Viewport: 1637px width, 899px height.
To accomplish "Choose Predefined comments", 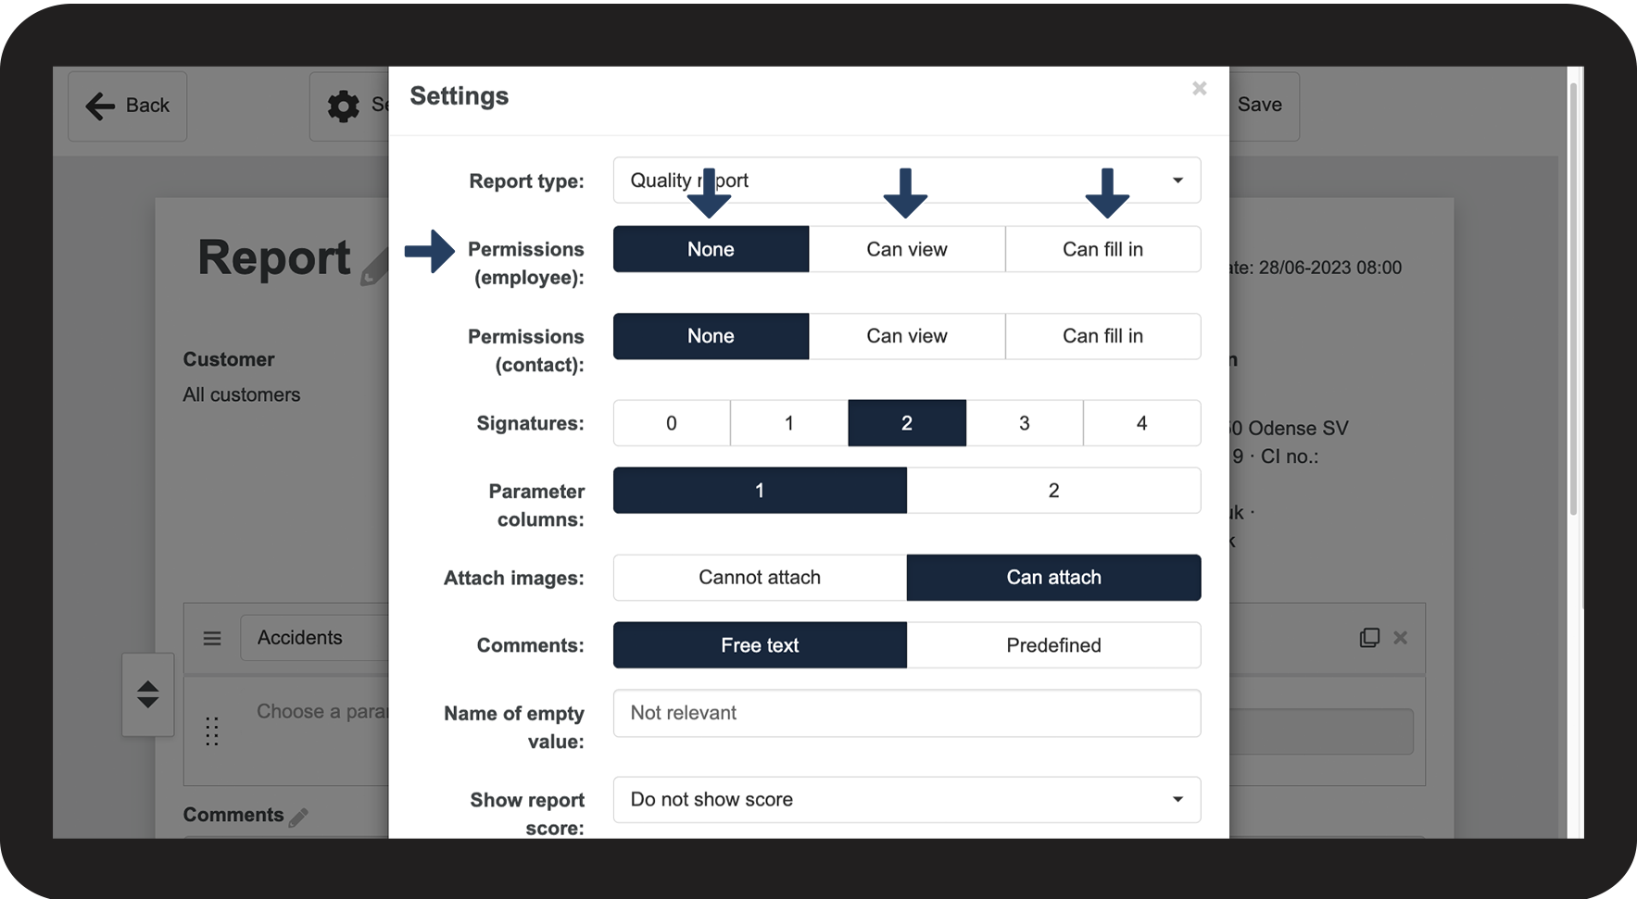I will pyautogui.click(x=1054, y=645).
